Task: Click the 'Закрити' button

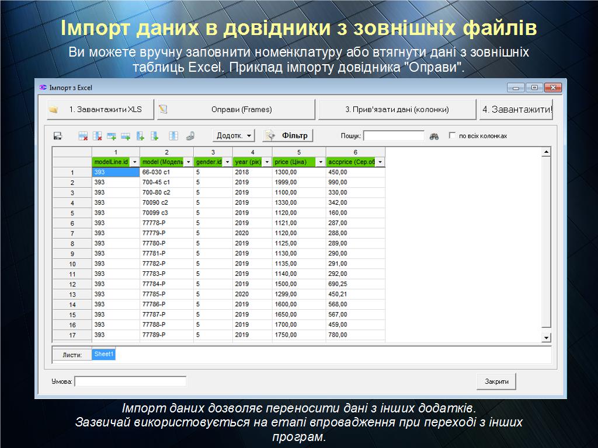Action: [x=496, y=381]
